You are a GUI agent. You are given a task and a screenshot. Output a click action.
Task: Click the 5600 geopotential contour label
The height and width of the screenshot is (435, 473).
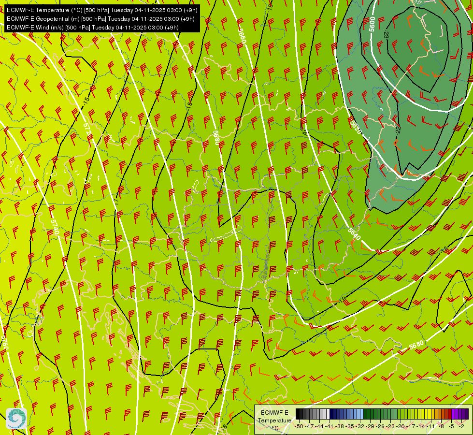tap(372, 24)
